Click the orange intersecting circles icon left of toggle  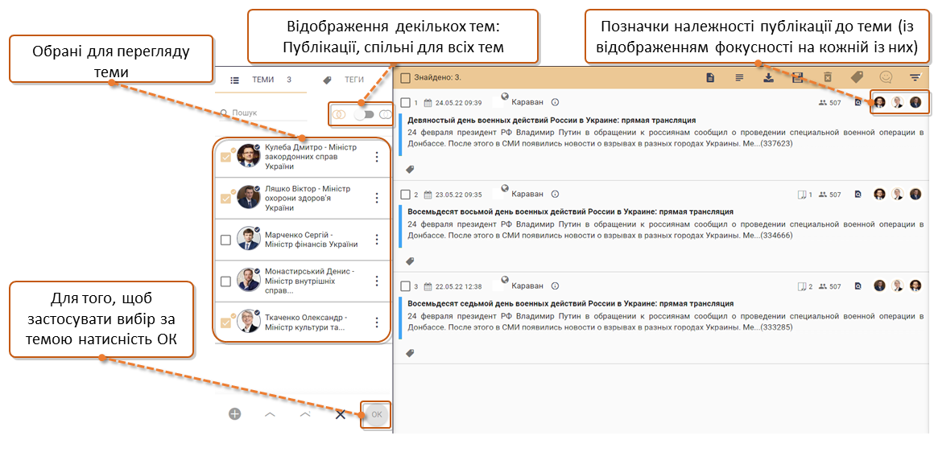click(x=339, y=114)
